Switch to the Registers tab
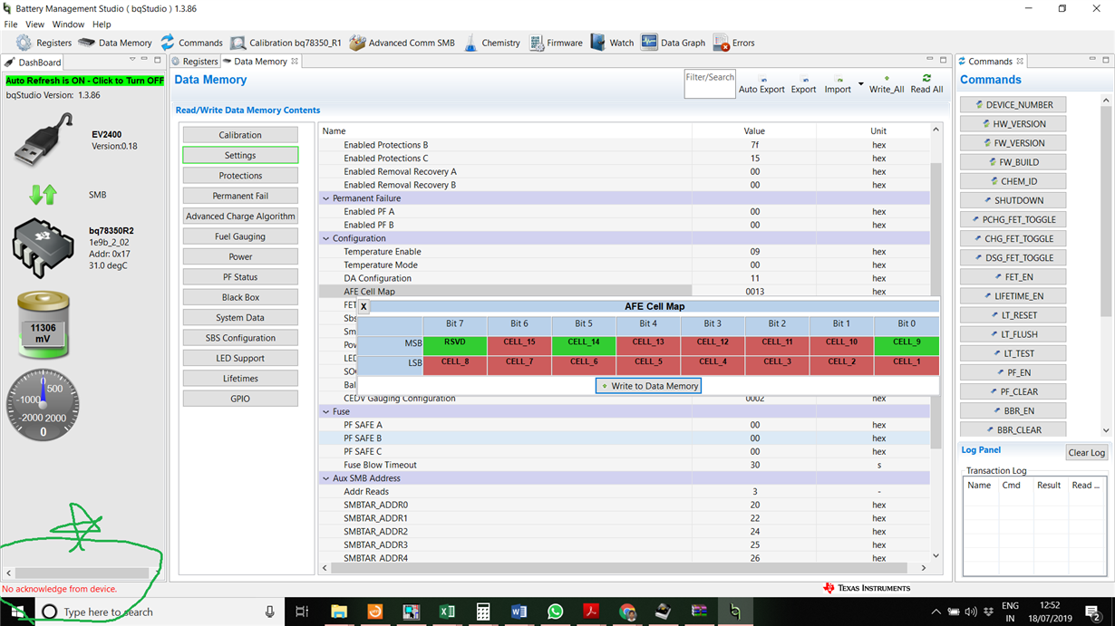1115x626 pixels. [195, 62]
